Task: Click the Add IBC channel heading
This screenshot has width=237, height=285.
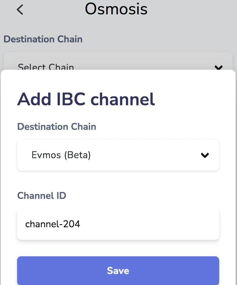Action: click(86, 99)
